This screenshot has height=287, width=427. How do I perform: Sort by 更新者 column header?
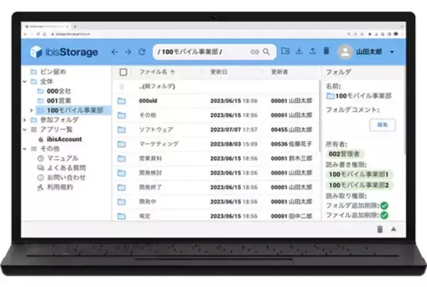coord(280,72)
